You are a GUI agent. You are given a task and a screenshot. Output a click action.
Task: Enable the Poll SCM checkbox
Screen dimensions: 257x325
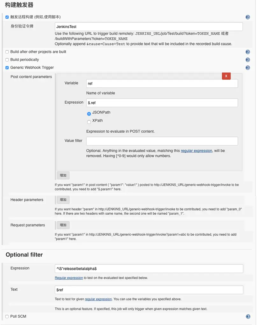pyautogui.click(x=7, y=316)
